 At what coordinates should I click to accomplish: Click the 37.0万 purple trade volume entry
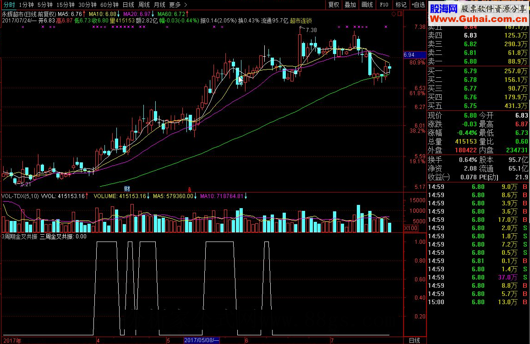(x=508, y=278)
